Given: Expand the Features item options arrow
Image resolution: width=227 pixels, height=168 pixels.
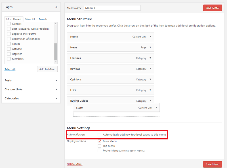Looking at the screenshot, I should pos(150,58).
